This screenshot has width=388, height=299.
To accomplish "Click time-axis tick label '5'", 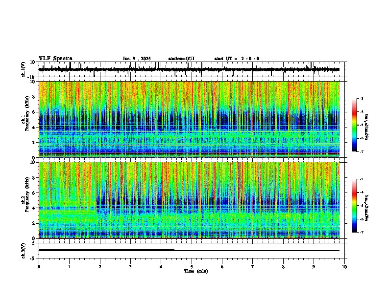I will pos(192,267).
